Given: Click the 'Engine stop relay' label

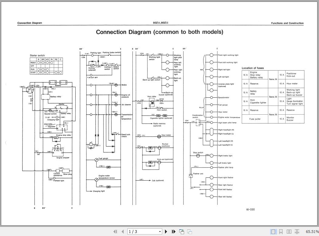Looking at the screenshot, I should [63, 135].
